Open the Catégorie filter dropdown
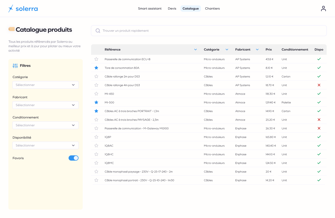 46,85
